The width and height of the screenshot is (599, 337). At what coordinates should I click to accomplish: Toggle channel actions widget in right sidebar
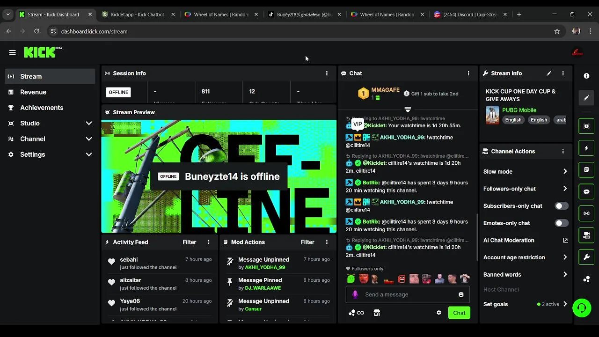click(x=586, y=235)
